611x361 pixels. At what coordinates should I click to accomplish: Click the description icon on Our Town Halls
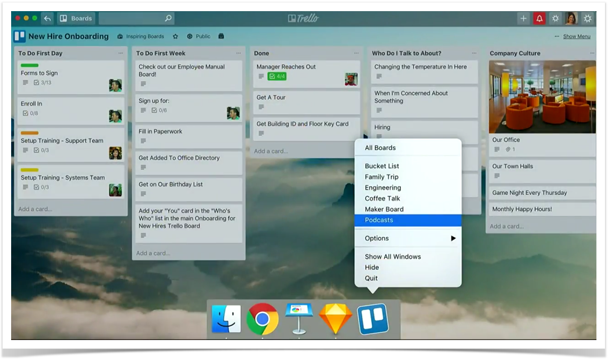click(x=497, y=176)
